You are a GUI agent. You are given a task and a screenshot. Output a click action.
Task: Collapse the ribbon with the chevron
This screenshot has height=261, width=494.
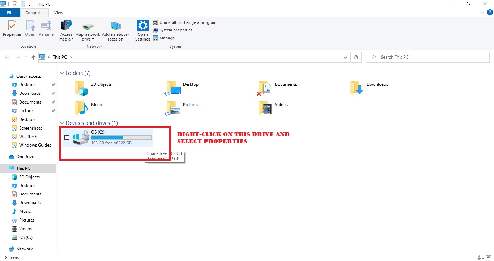pos(482,12)
